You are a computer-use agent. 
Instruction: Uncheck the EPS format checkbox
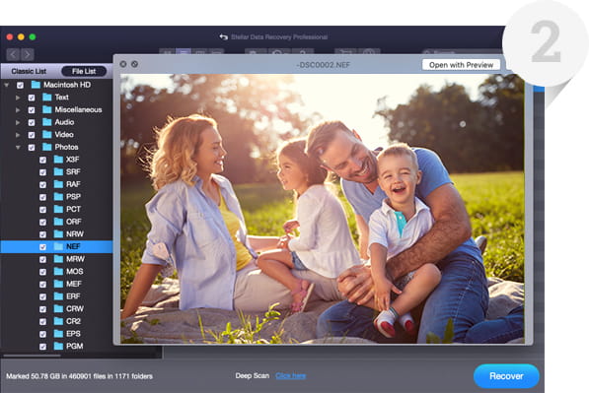click(x=42, y=334)
